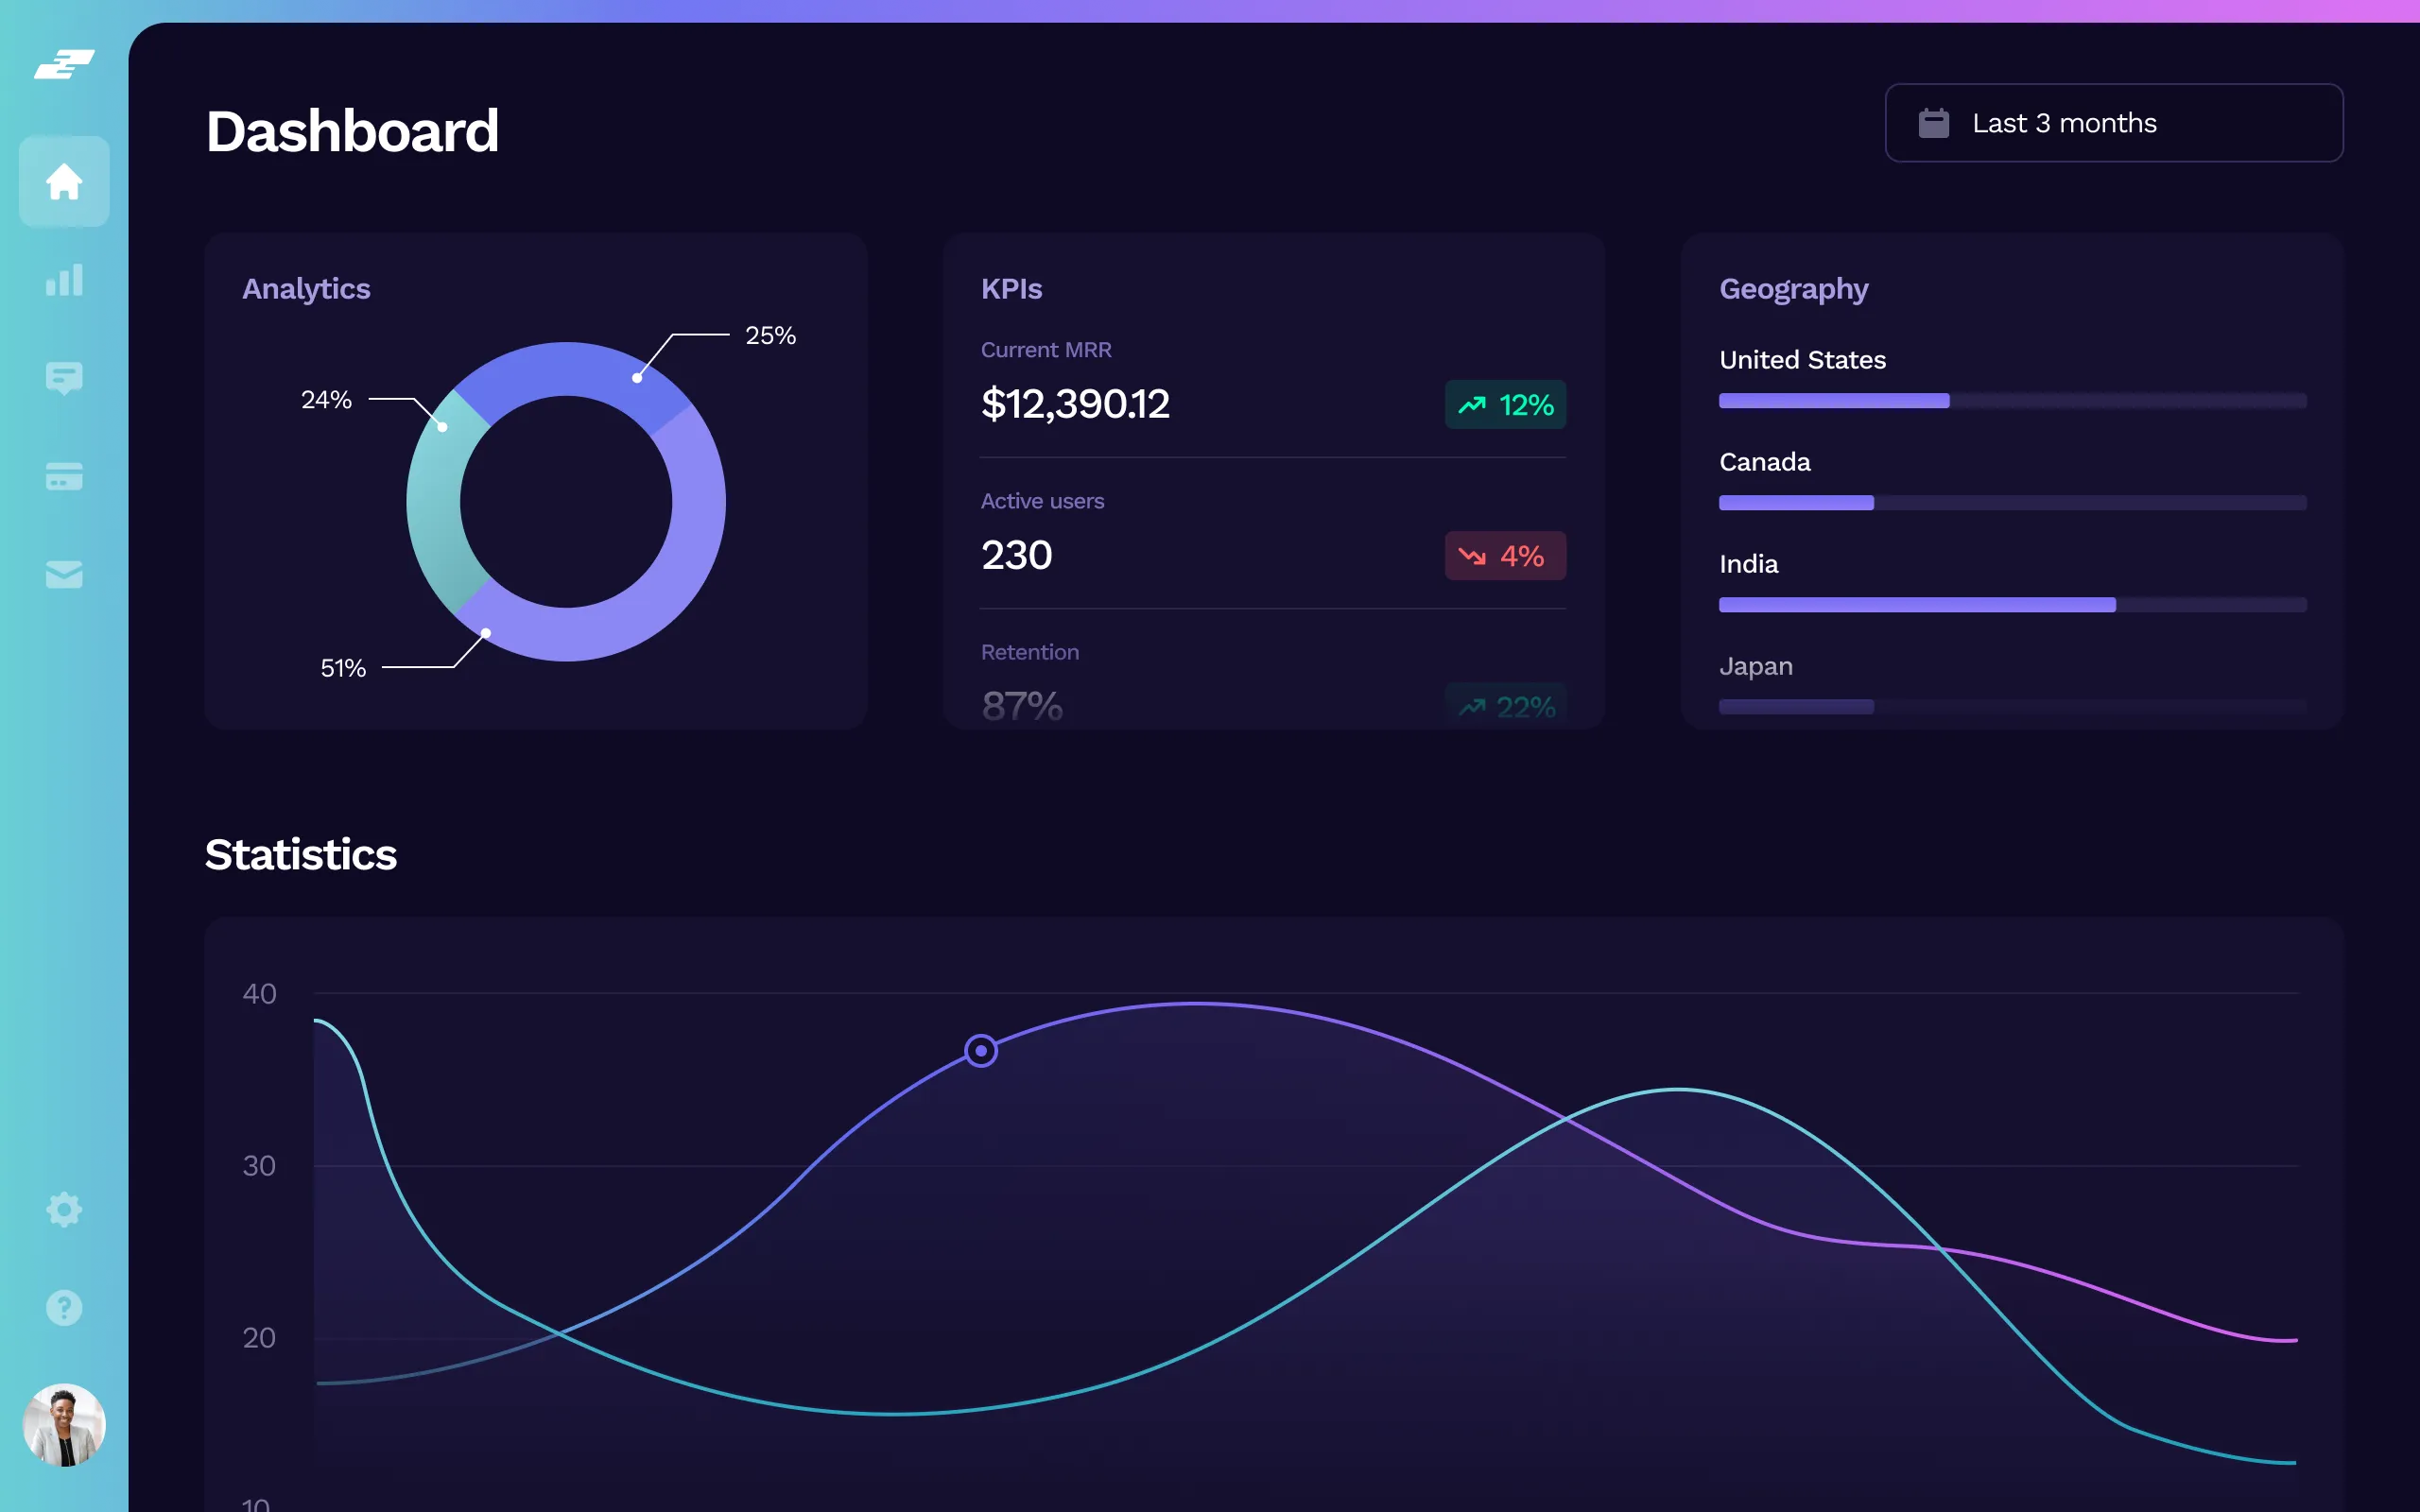Click the 12% MRR growth badge
The image size is (2420, 1512).
pyautogui.click(x=1505, y=405)
